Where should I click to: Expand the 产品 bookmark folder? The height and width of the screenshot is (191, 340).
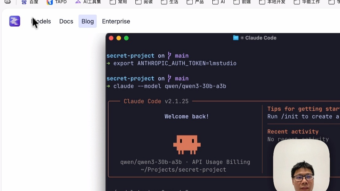(195, 2)
